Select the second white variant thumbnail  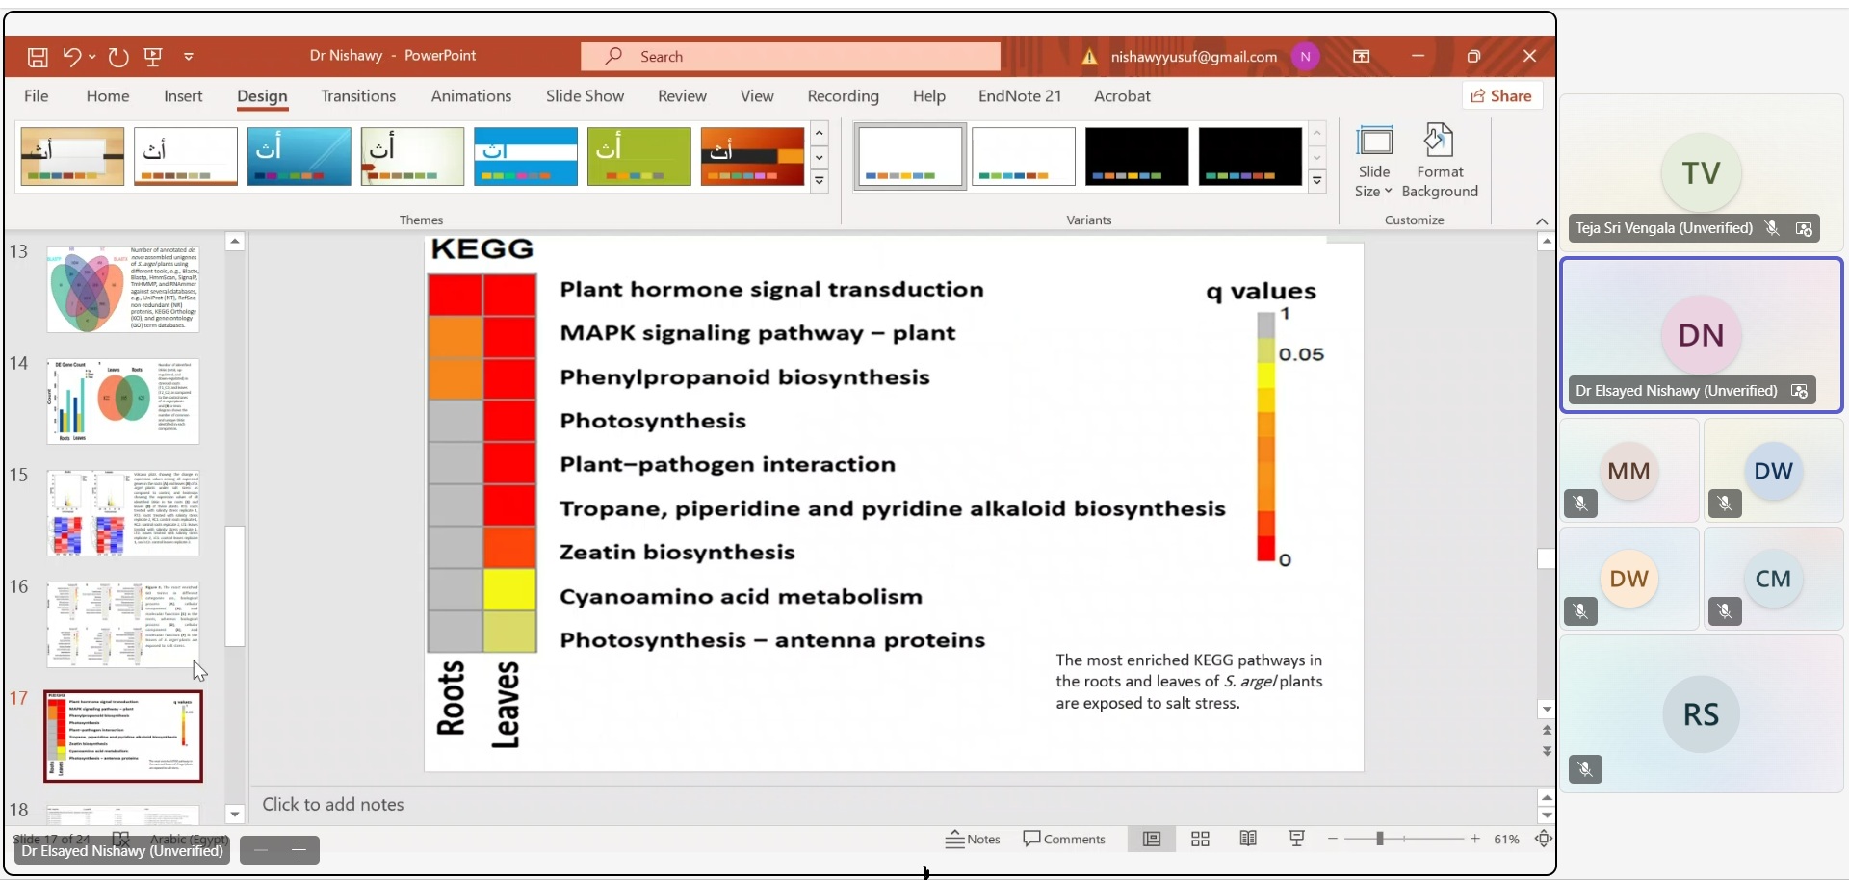1024,156
